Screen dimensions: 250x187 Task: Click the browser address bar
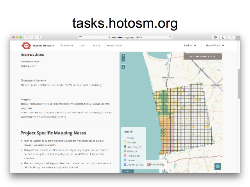125,37
